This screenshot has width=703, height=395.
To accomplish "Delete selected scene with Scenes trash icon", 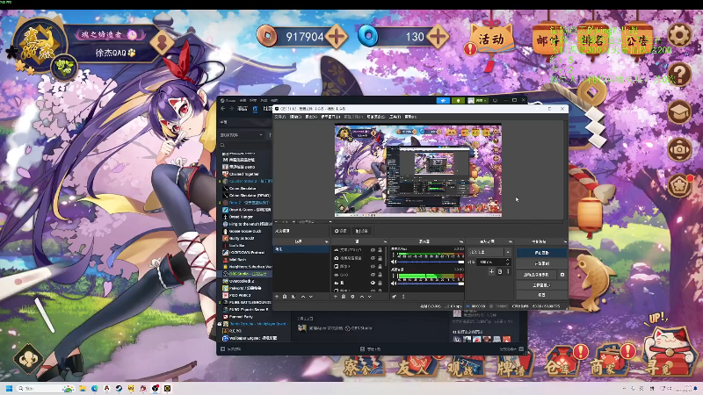I will tap(285, 297).
